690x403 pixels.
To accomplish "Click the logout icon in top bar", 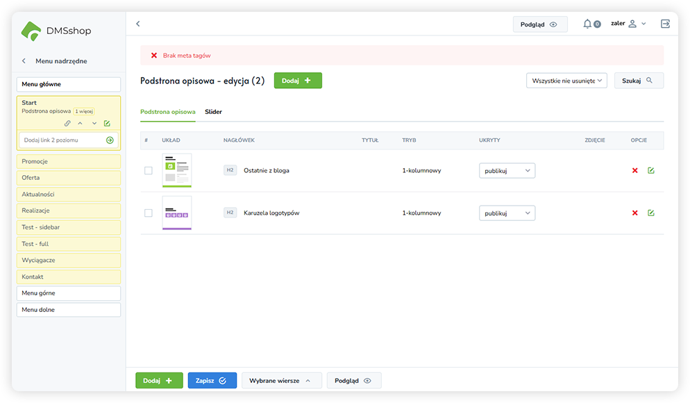I will pyautogui.click(x=665, y=24).
